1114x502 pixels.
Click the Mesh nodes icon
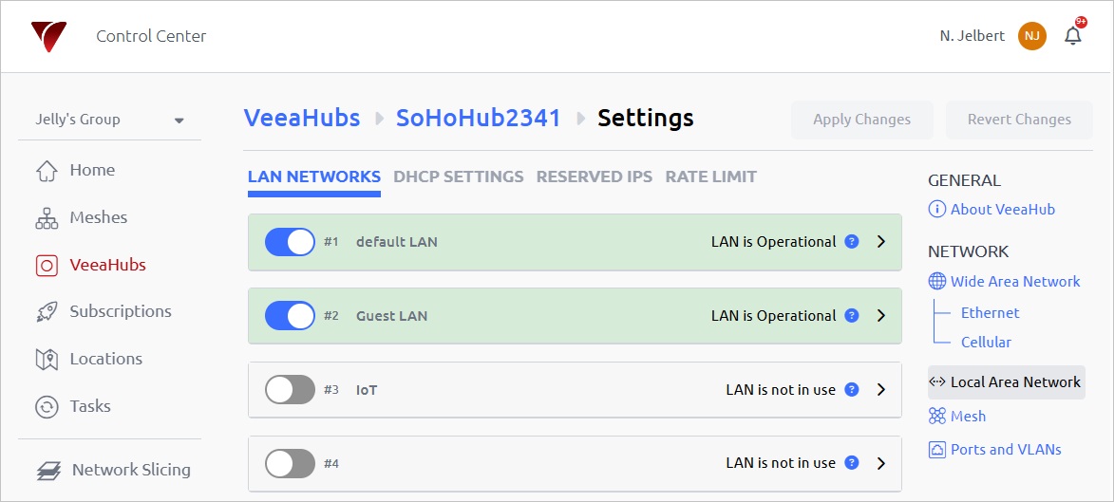(937, 416)
